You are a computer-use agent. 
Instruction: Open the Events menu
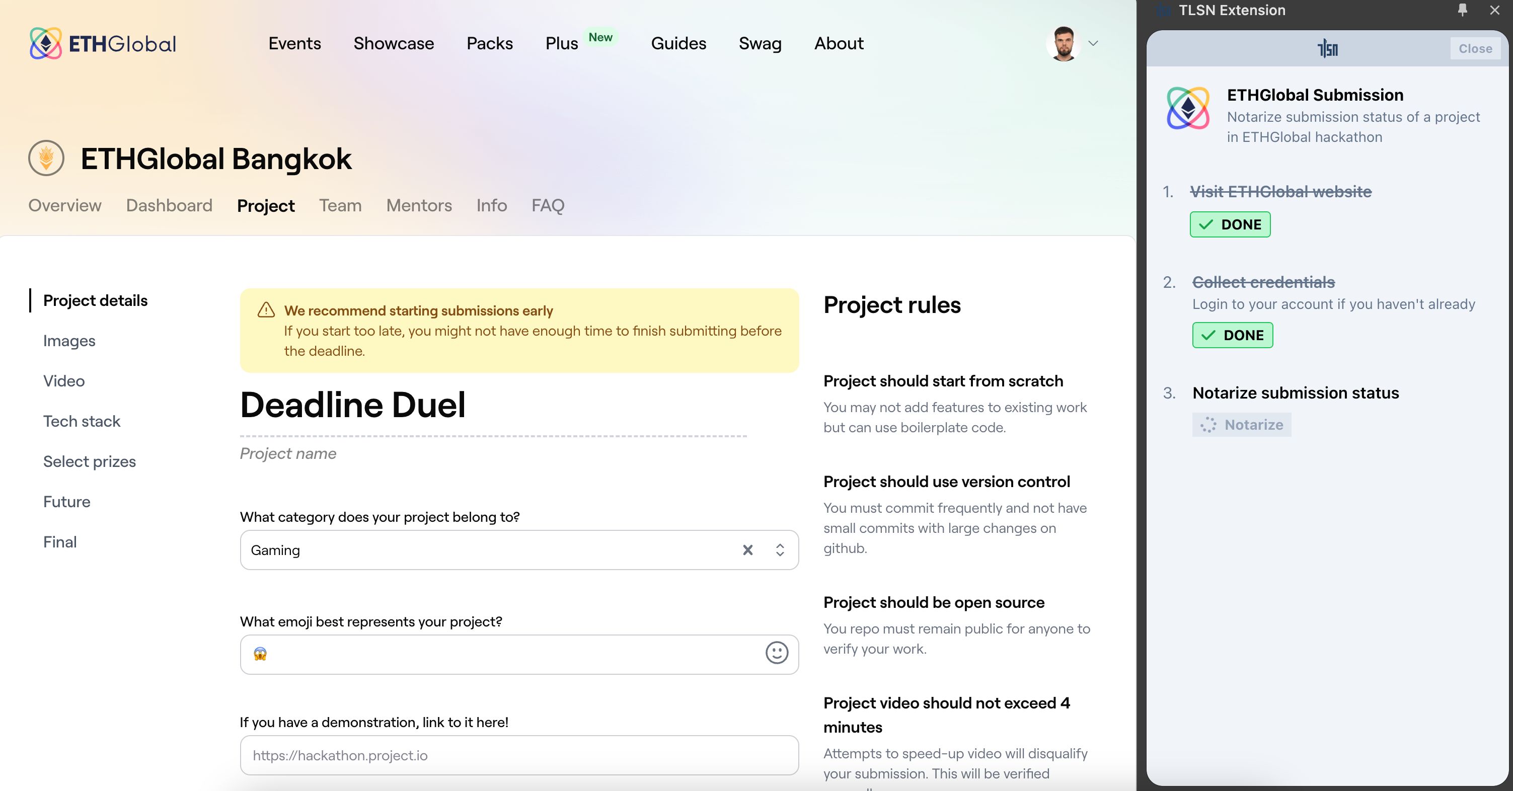pos(295,43)
